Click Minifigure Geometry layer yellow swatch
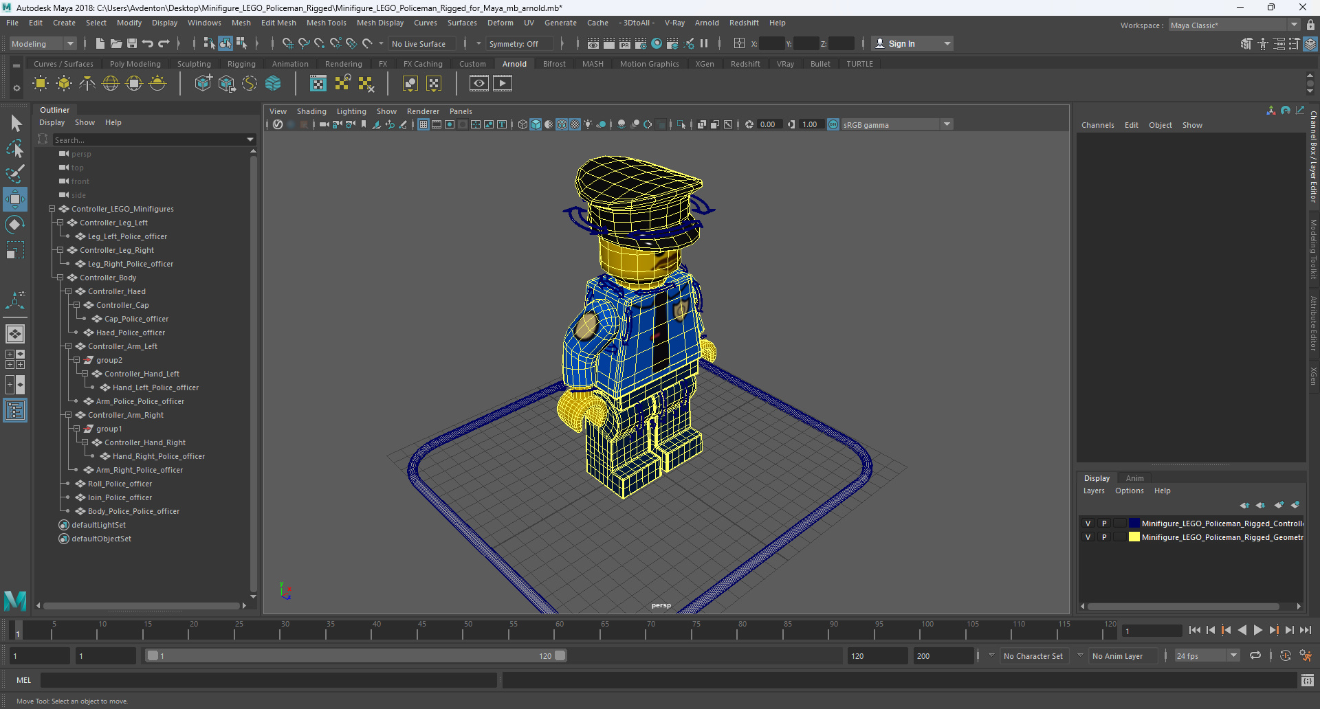This screenshot has height=709, width=1320. click(1134, 537)
